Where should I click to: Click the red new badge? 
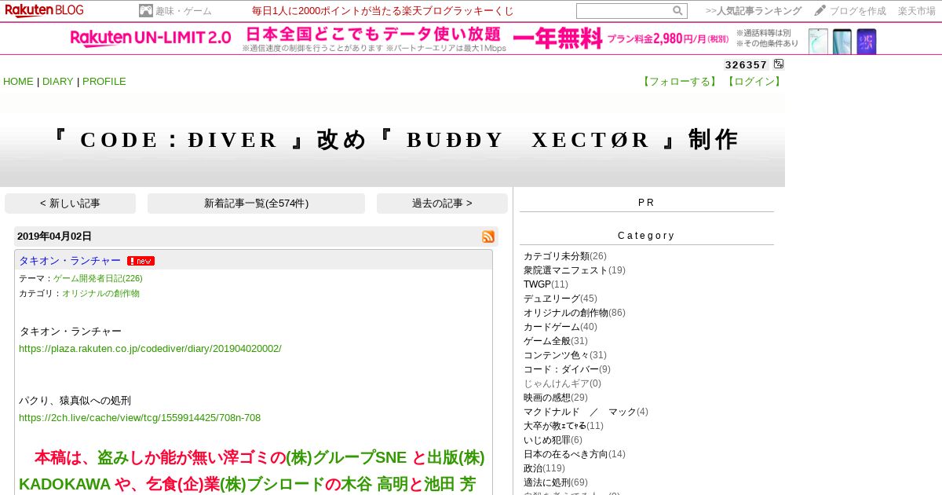pos(141,261)
